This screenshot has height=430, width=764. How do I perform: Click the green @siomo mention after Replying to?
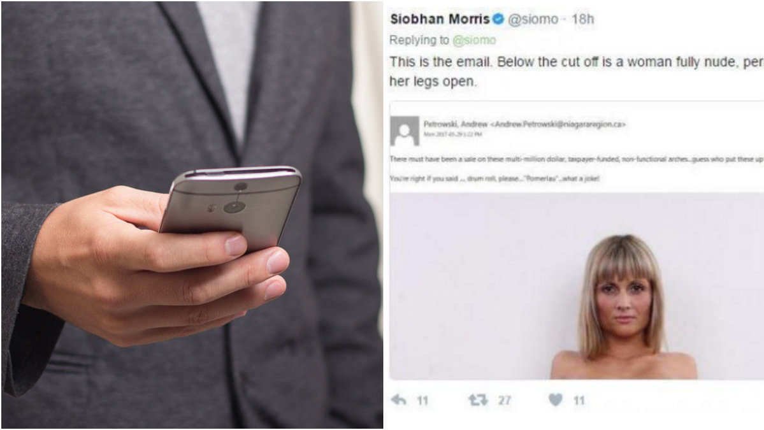[474, 40]
